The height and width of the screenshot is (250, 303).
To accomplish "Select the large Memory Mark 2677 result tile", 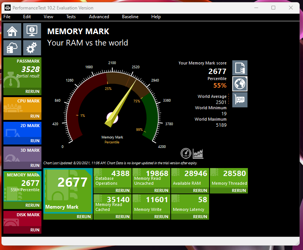I will tap(68, 191).
